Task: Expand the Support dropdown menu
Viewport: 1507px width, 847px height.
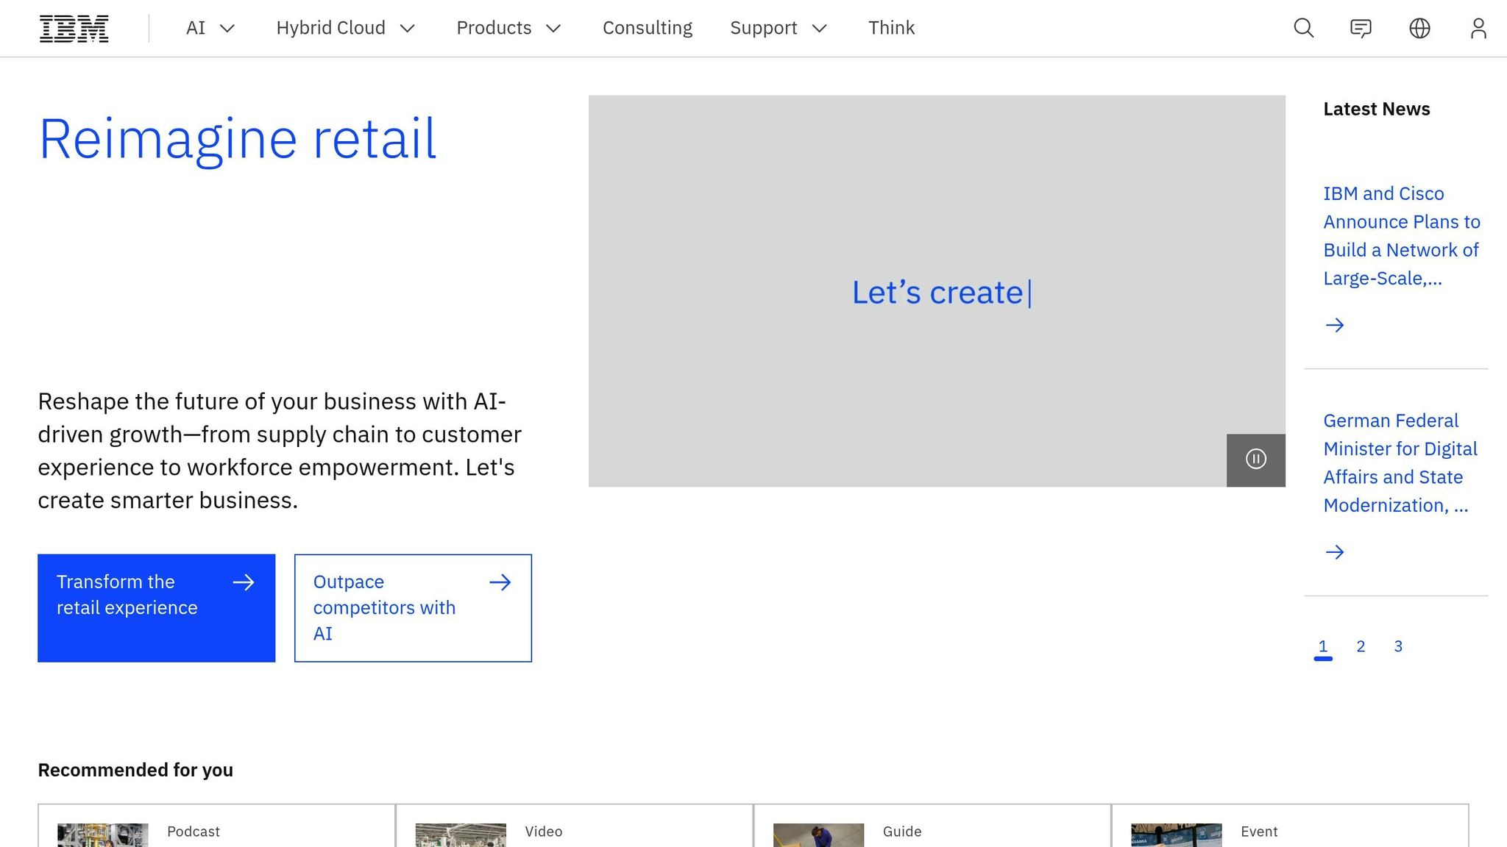Action: (x=778, y=28)
